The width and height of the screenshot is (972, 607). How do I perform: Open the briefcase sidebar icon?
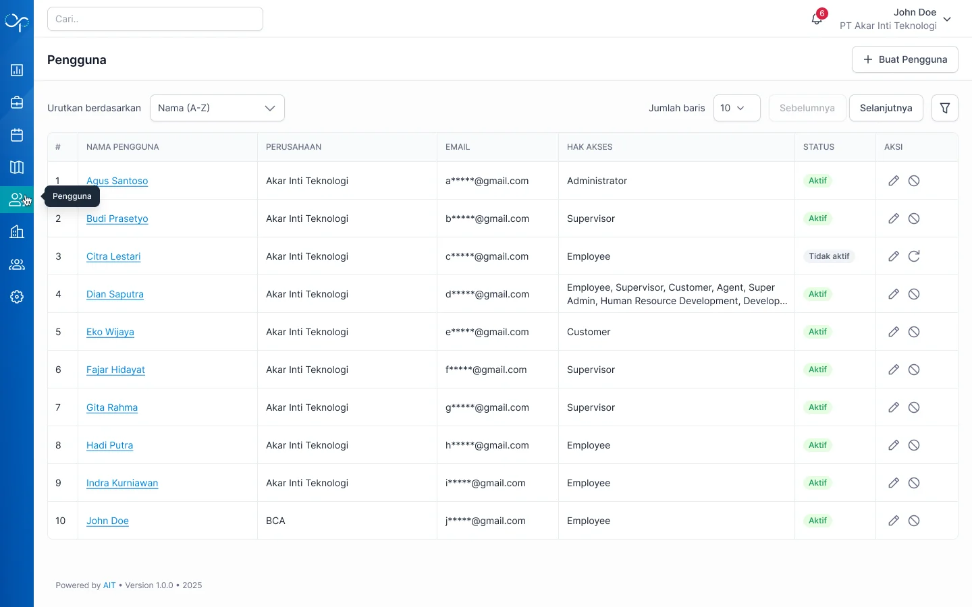pyautogui.click(x=17, y=103)
